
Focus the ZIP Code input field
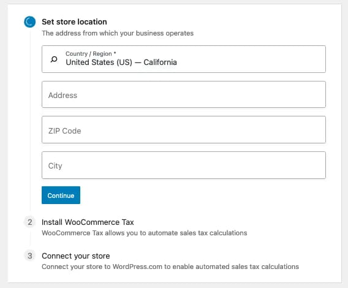(x=184, y=129)
